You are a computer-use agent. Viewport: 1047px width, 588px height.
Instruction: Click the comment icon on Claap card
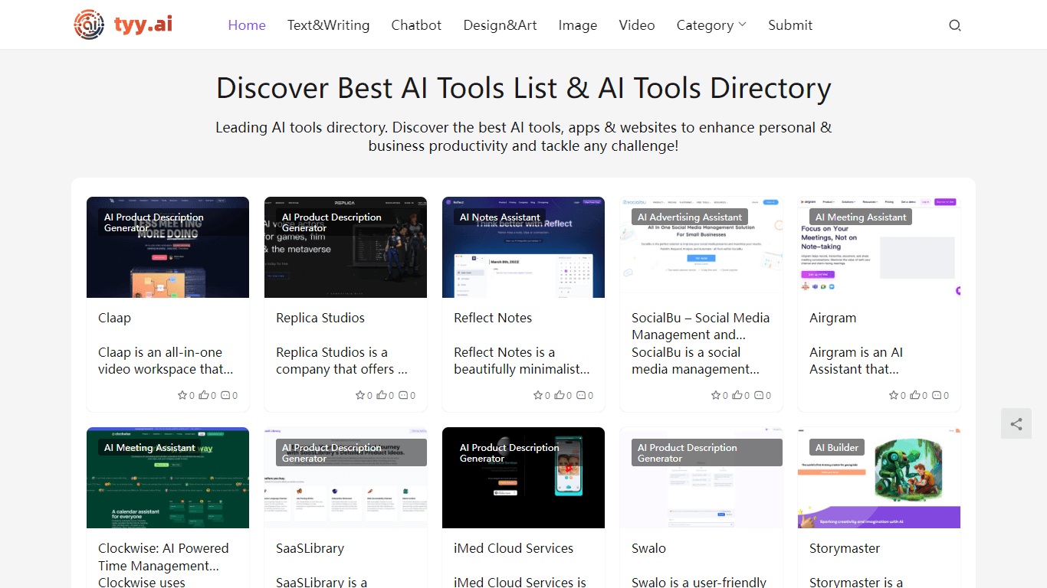point(225,396)
